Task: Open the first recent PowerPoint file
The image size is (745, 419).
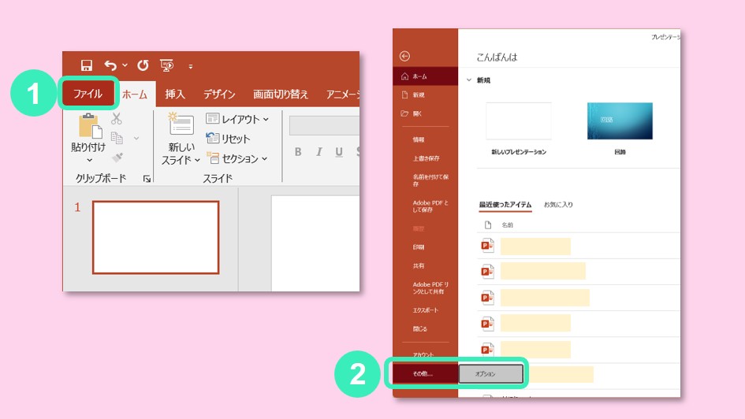Action: pyautogui.click(x=578, y=246)
